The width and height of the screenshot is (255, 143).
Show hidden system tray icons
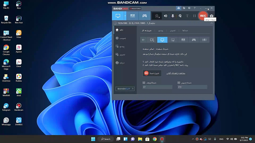193,139
